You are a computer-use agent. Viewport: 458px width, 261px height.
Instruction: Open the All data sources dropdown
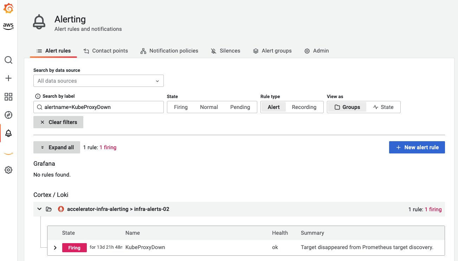(x=98, y=81)
